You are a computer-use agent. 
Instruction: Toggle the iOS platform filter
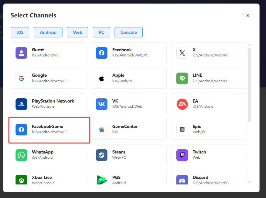point(20,32)
